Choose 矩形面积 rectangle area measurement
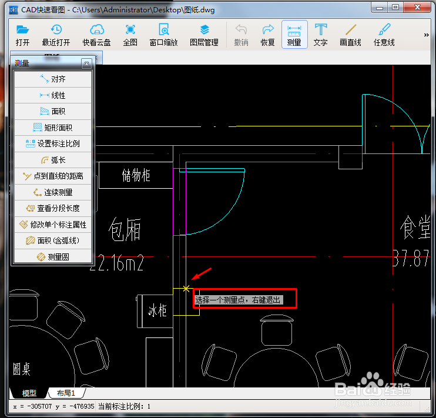This screenshot has height=418, width=436. click(53, 128)
